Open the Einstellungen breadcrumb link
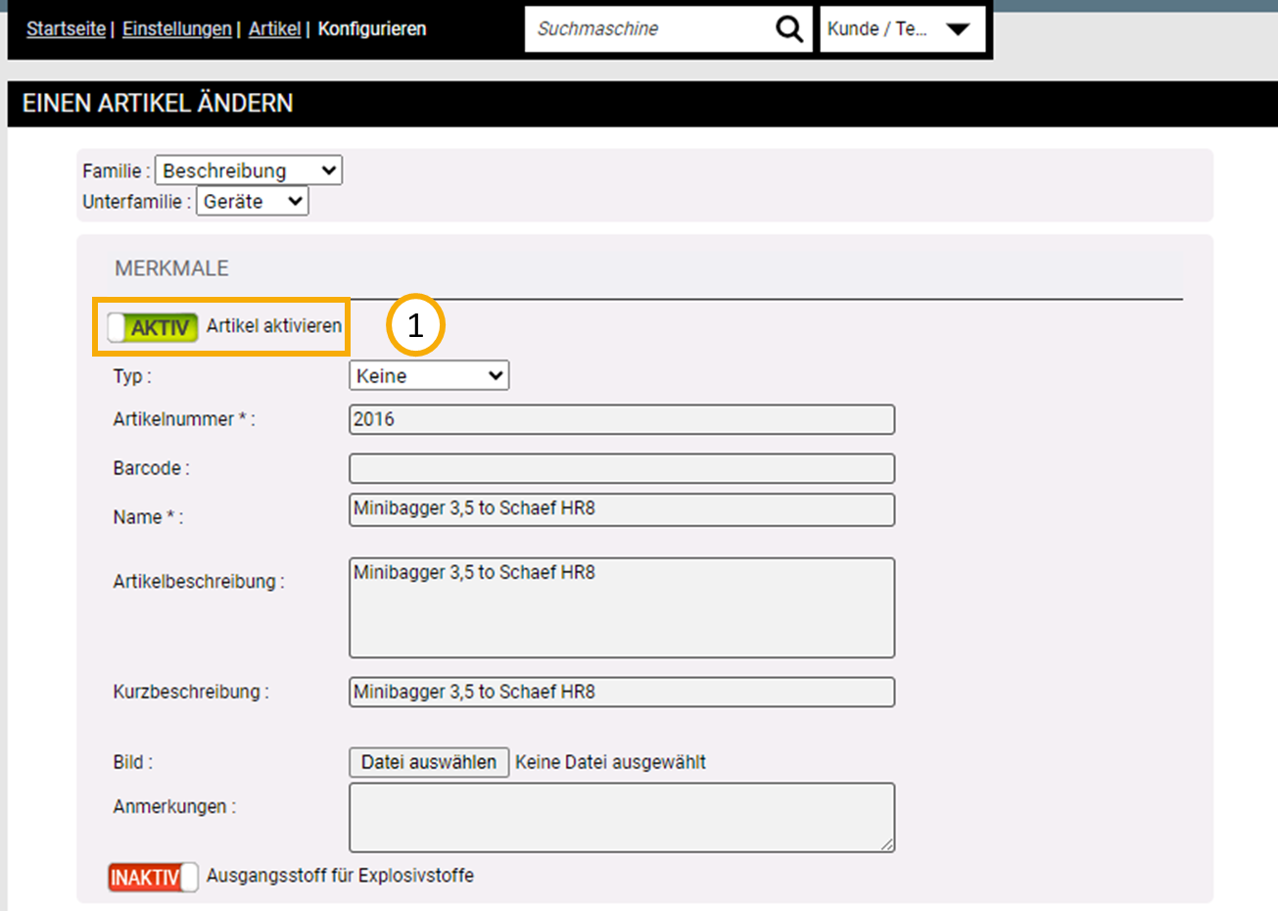1278x911 pixels. pyautogui.click(x=176, y=29)
